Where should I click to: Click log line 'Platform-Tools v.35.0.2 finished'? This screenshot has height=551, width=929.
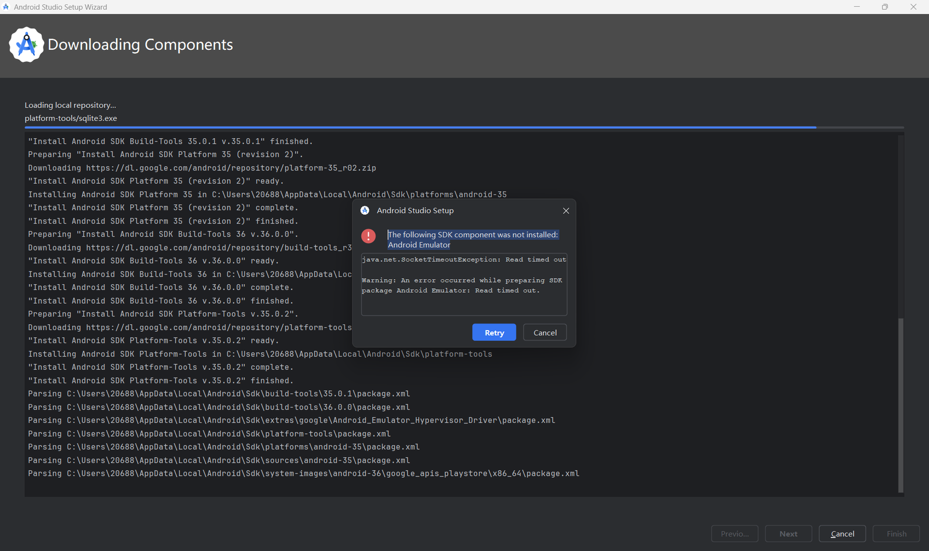(161, 381)
